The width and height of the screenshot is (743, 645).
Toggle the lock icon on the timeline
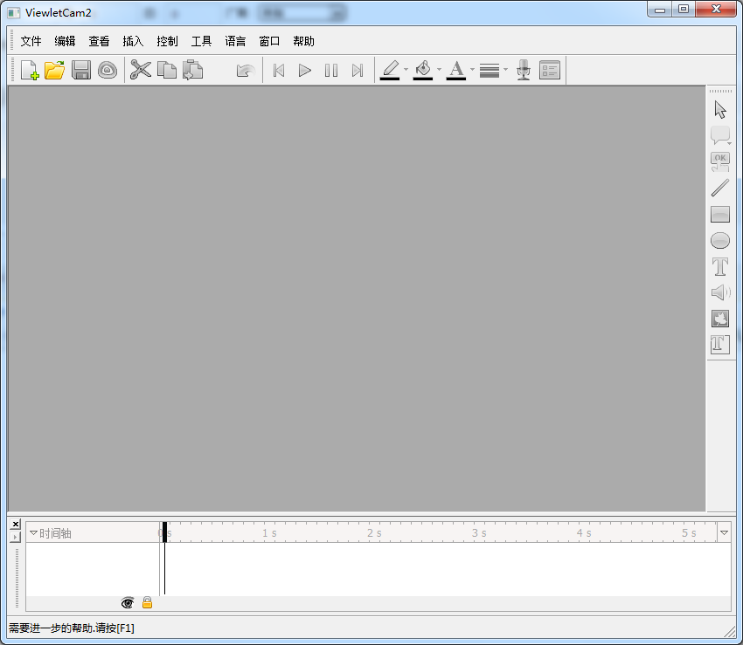(x=147, y=603)
